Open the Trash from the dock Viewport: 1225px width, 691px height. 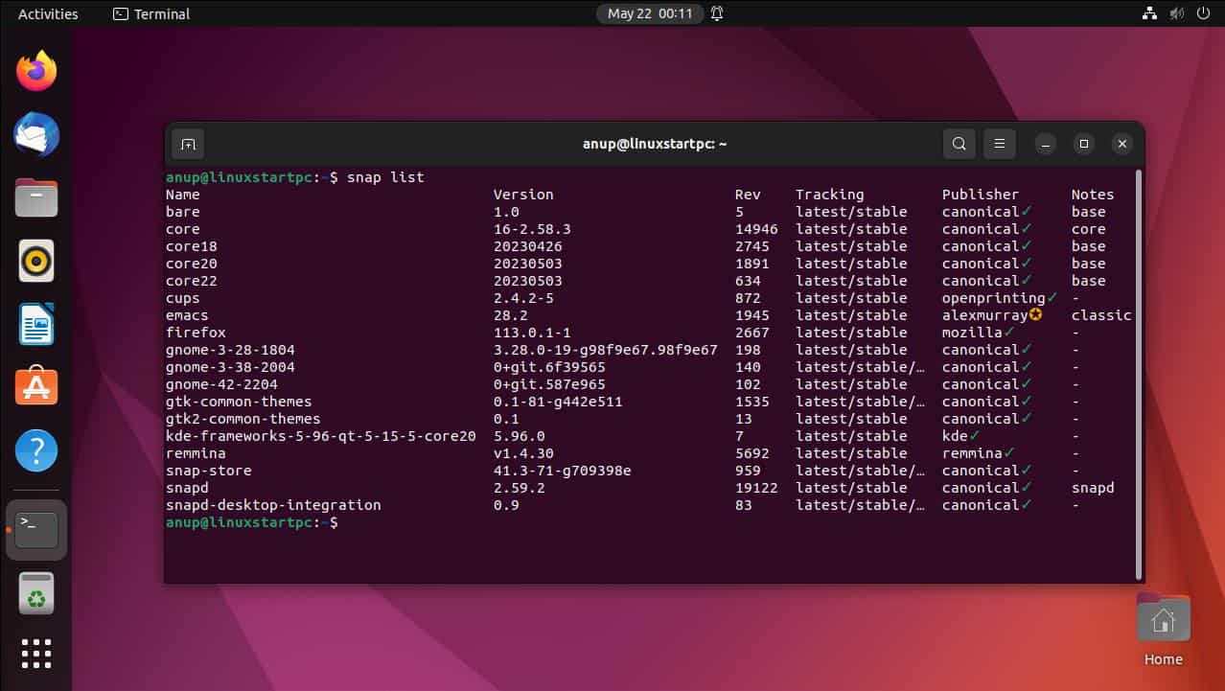[x=35, y=592]
